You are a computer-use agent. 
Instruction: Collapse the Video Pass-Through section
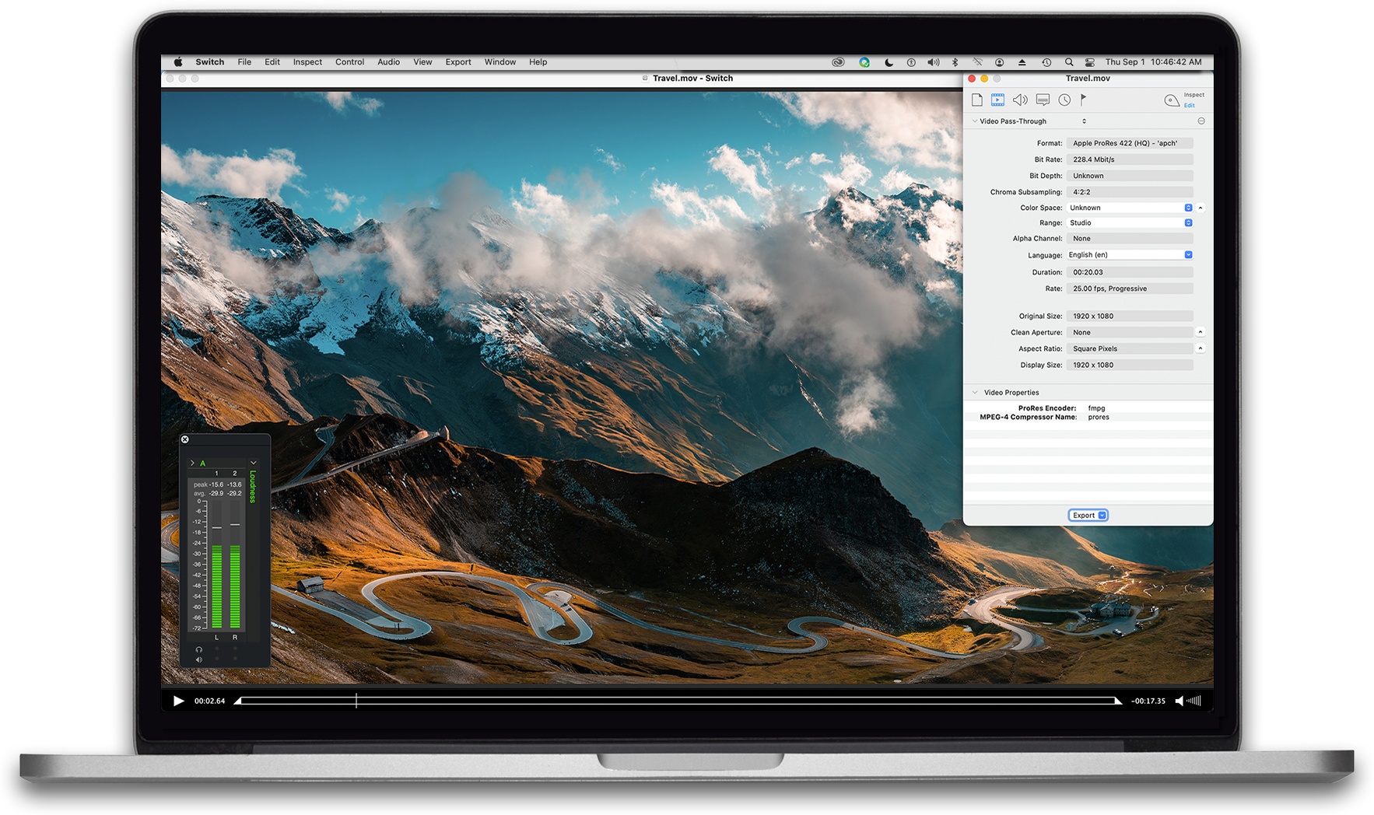pyautogui.click(x=974, y=121)
